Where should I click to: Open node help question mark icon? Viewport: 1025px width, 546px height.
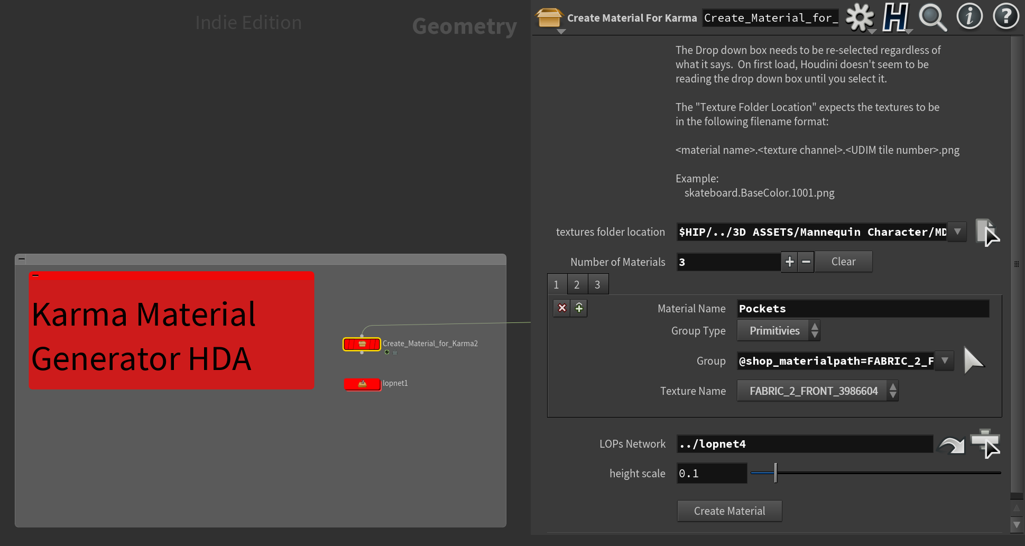click(1005, 16)
